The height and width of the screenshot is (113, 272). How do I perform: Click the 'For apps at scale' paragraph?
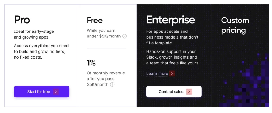tap(172, 37)
